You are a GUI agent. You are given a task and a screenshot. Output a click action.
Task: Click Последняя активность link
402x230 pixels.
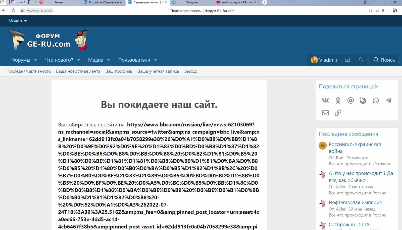pos(28,71)
